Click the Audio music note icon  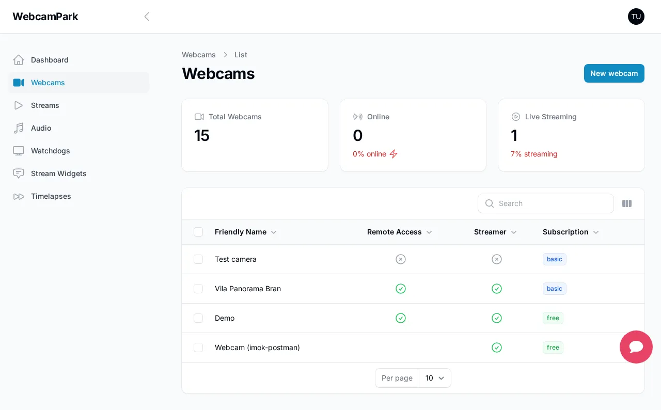19,128
